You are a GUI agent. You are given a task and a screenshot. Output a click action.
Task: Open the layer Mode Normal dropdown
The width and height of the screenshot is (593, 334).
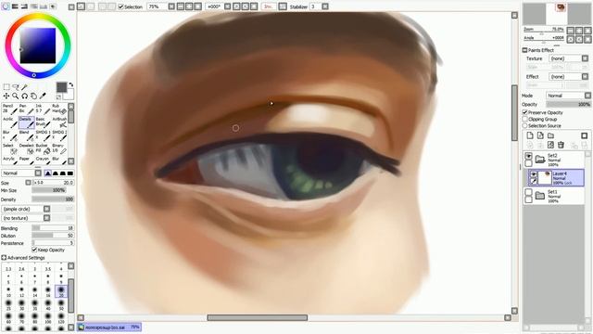(568, 96)
